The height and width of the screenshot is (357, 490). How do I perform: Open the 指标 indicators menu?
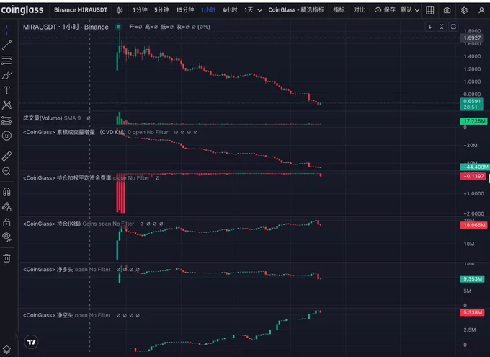[339, 10]
